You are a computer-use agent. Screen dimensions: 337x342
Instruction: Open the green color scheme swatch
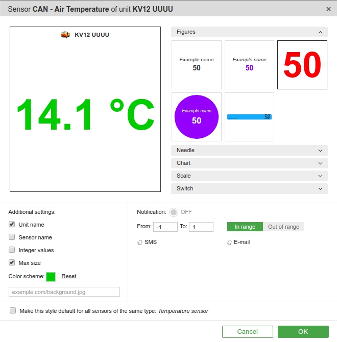coord(51,277)
